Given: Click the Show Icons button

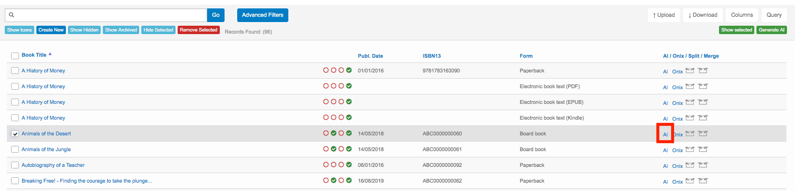Looking at the screenshot, I should [x=20, y=30].
